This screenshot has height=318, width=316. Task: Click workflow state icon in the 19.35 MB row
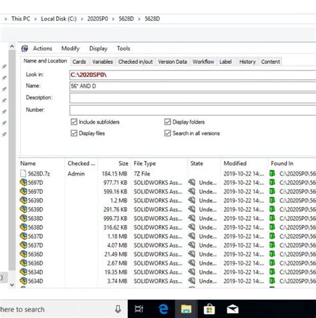(x=192, y=272)
